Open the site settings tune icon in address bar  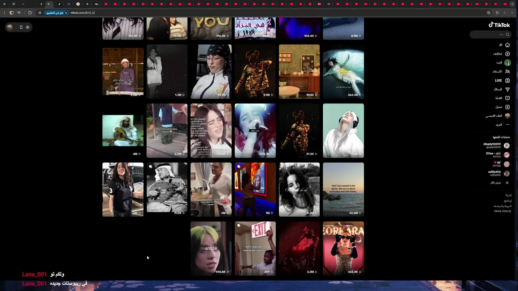(x=488, y=13)
